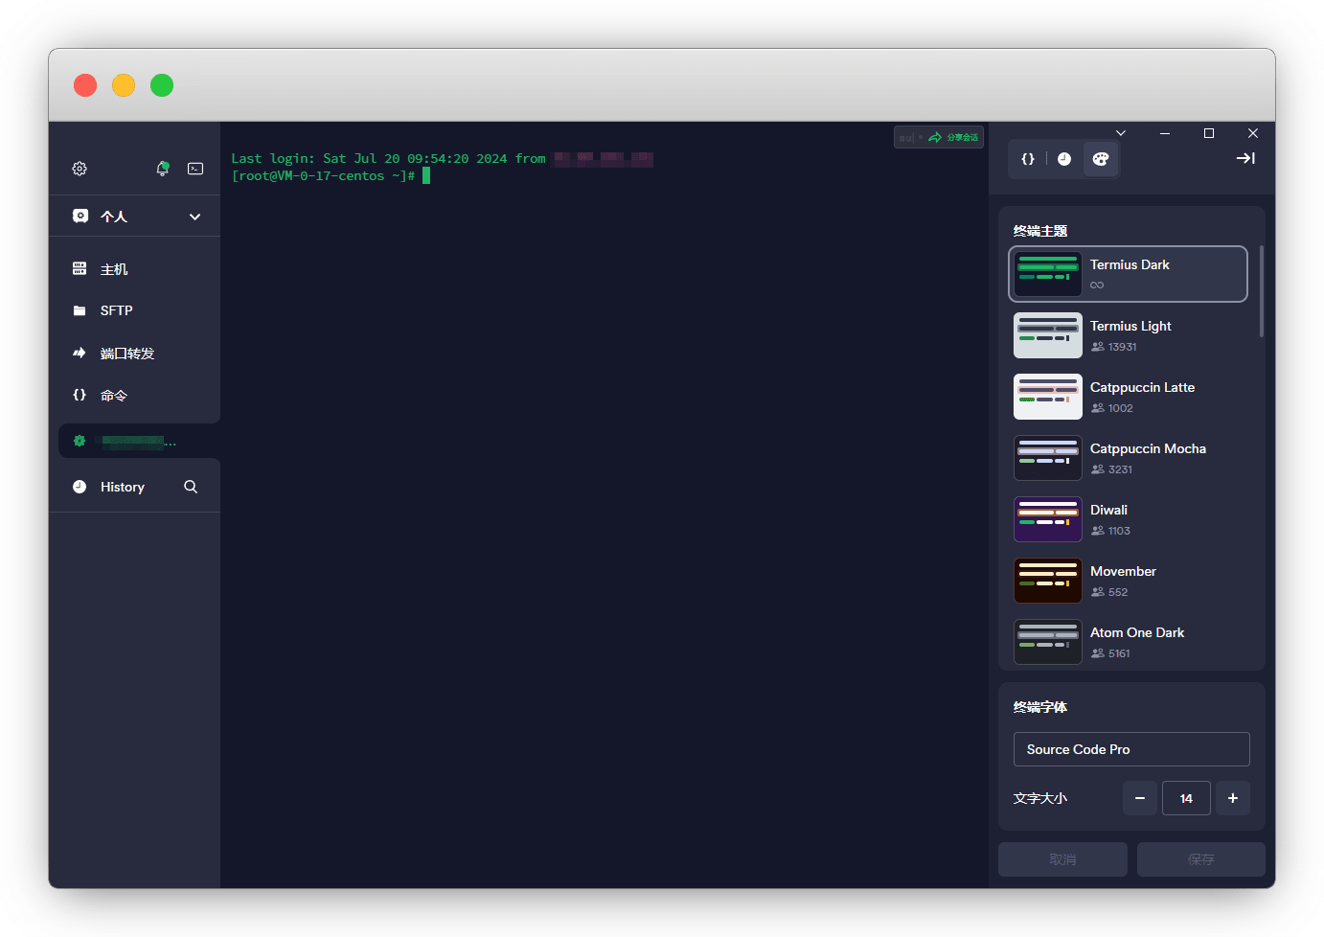Open new terminal icon in sidebar
The image size is (1324, 937).
195,169
